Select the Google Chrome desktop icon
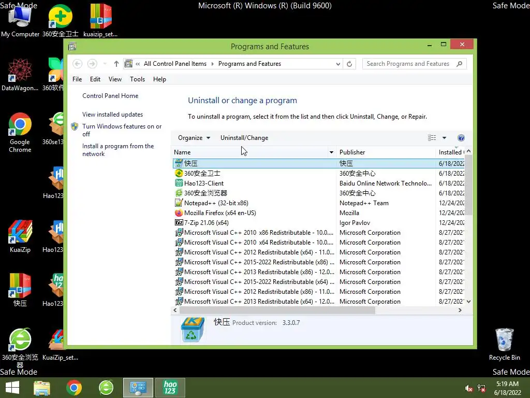Image resolution: width=530 pixels, height=398 pixels. coord(20,133)
